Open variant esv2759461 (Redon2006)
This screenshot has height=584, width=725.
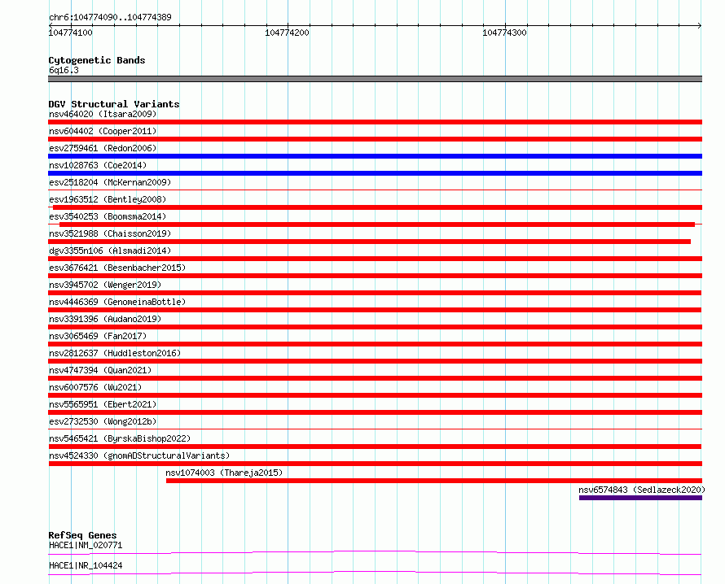pos(103,148)
